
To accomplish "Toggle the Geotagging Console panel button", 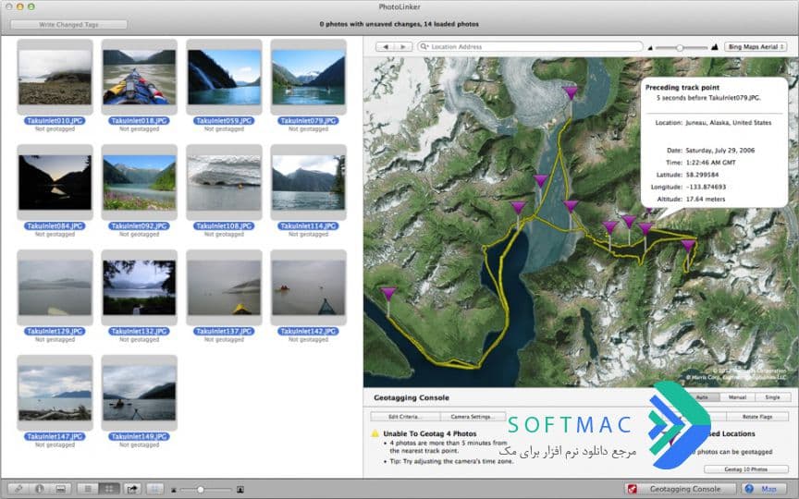I will 681,489.
